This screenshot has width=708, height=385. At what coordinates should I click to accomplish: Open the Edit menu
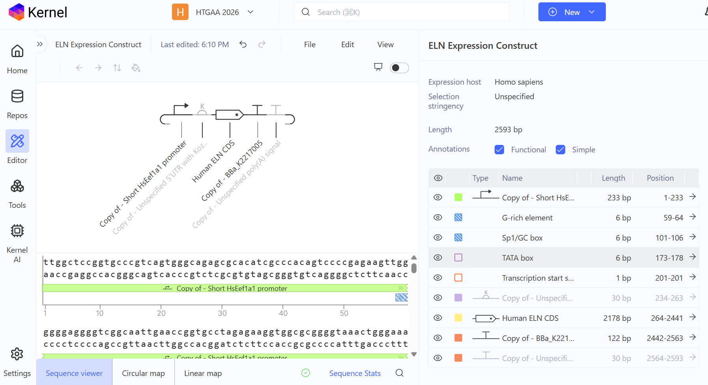347,44
